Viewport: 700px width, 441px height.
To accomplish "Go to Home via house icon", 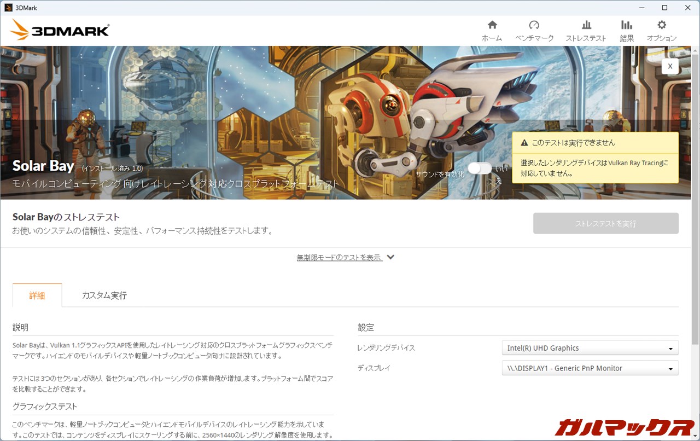I will 492,25.
